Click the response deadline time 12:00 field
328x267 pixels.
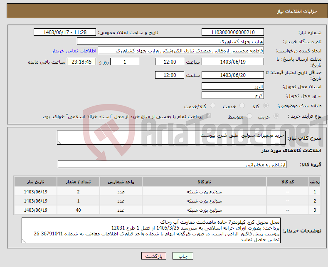pos(170,62)
